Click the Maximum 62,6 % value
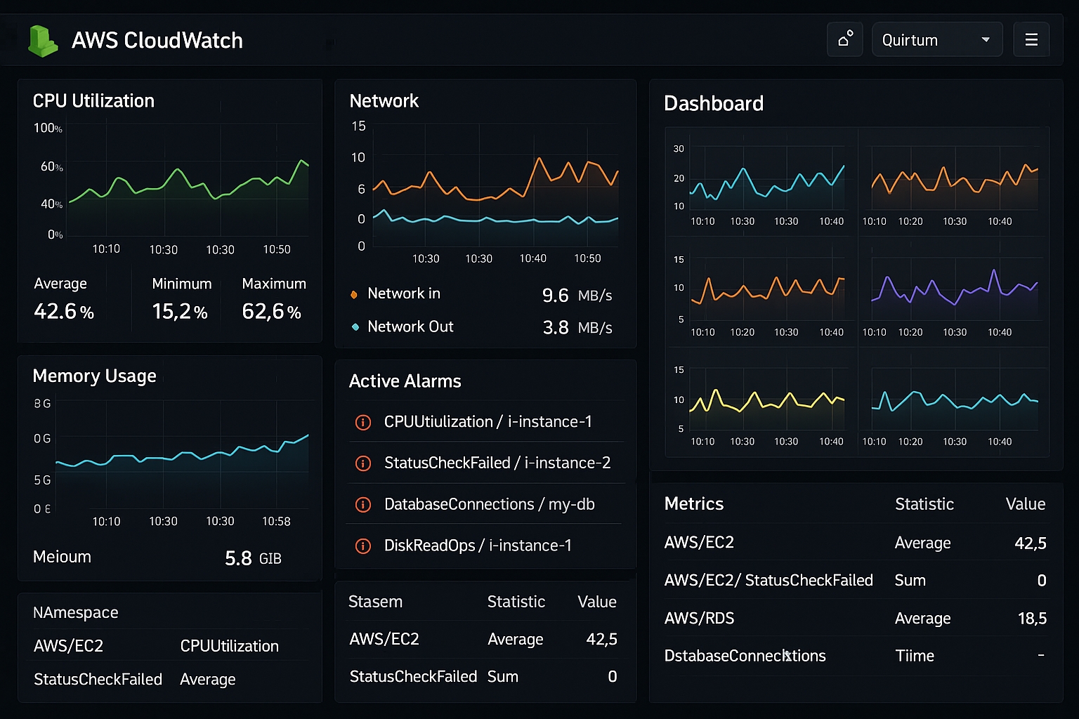 (271, 311)
